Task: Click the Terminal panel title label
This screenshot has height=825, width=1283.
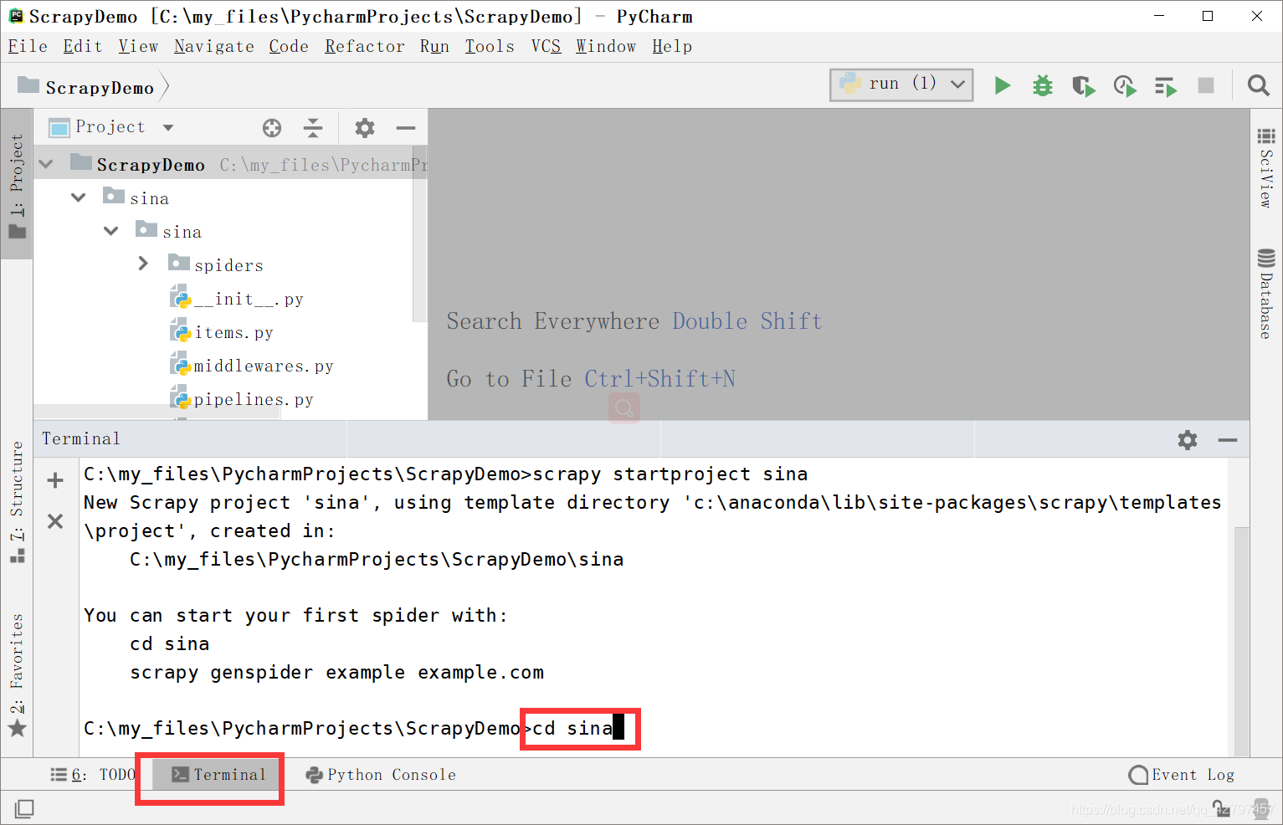Action: tap(81, 438)
